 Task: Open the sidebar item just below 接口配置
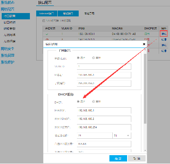(9, 22)
